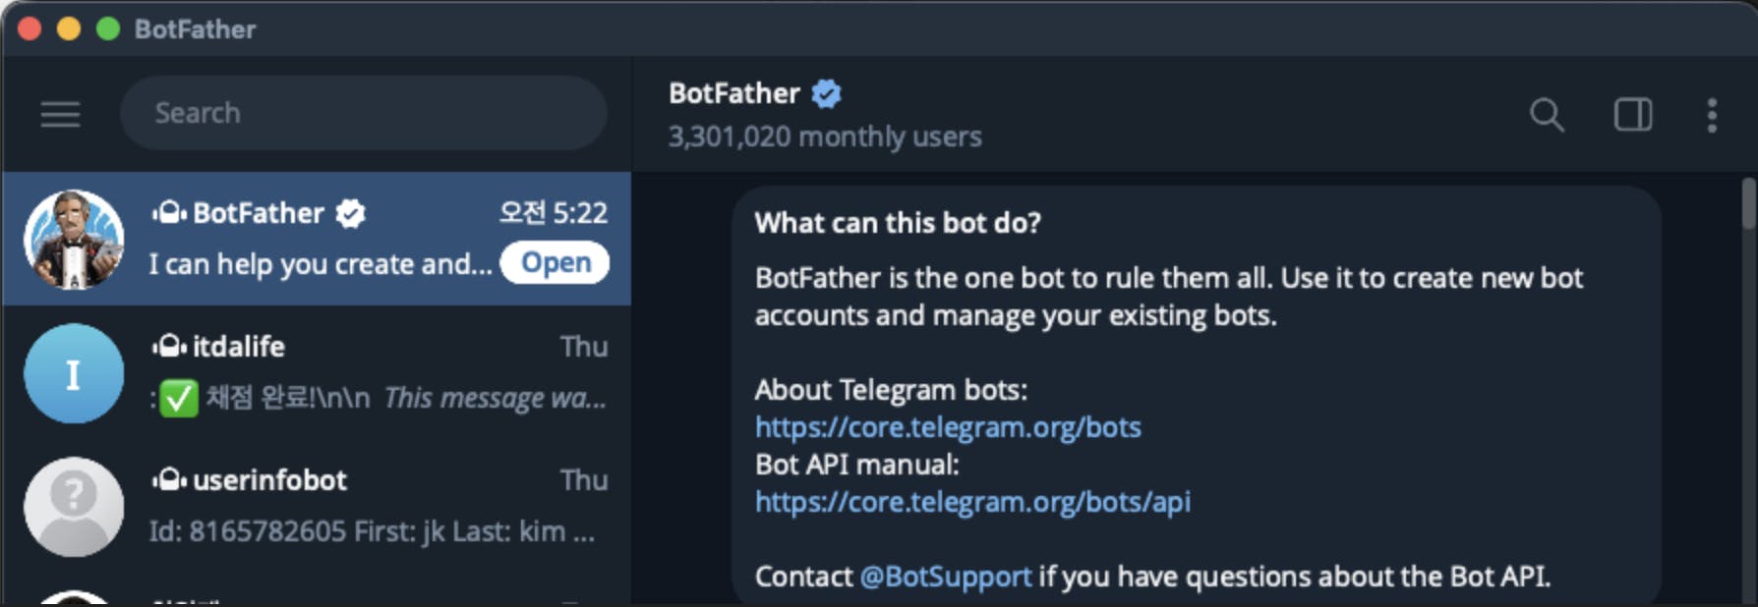This screenshot has width=1758, height=607.
Task: Click the @BotSupport mention link
Action: point(945,577)
